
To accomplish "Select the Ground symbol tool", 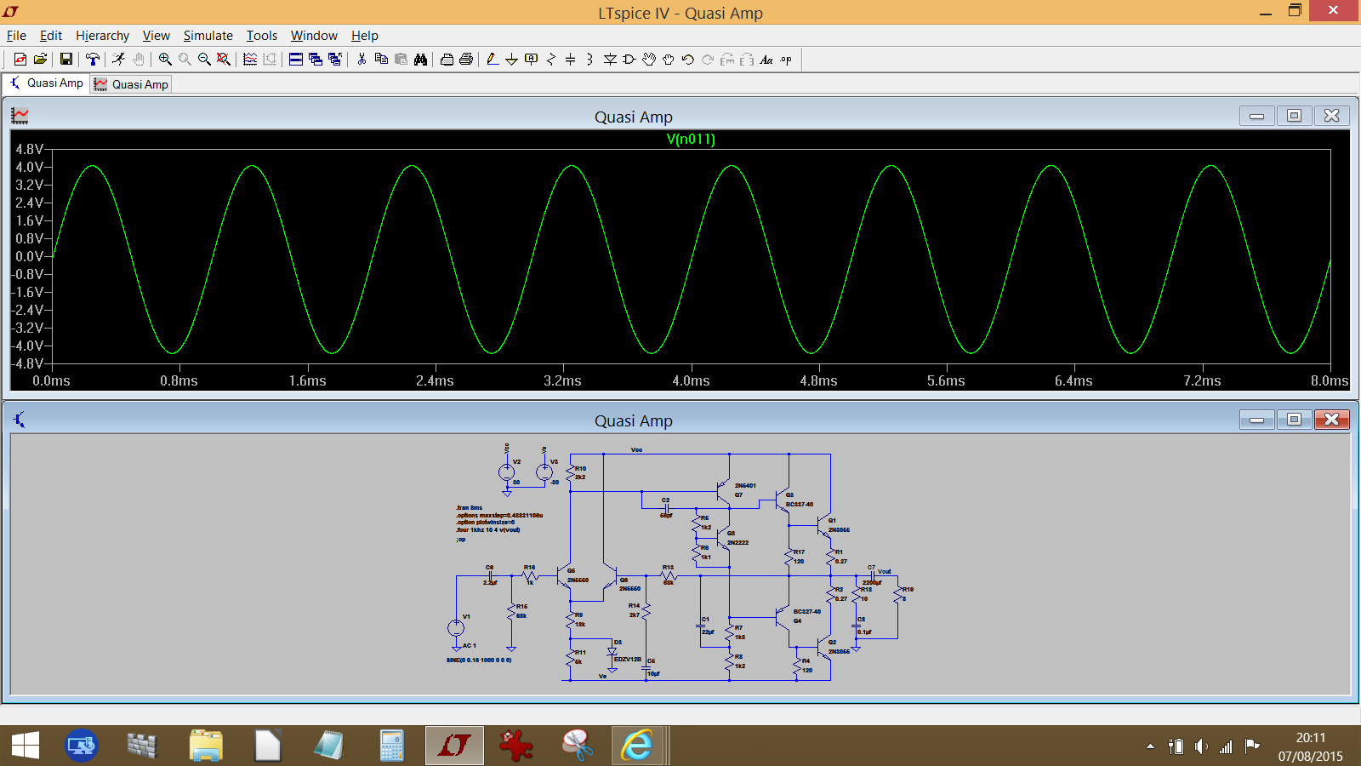I will coord(511,59).
